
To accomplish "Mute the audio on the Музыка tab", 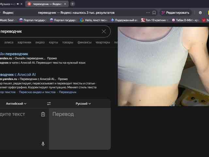I will point(17,4).
